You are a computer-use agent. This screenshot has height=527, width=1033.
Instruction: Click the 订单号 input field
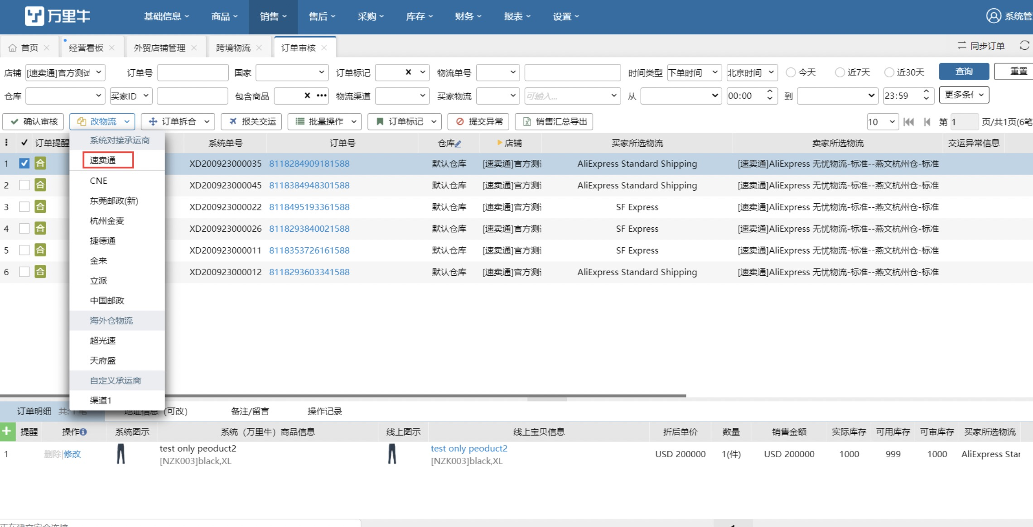[x=193, y=72]
